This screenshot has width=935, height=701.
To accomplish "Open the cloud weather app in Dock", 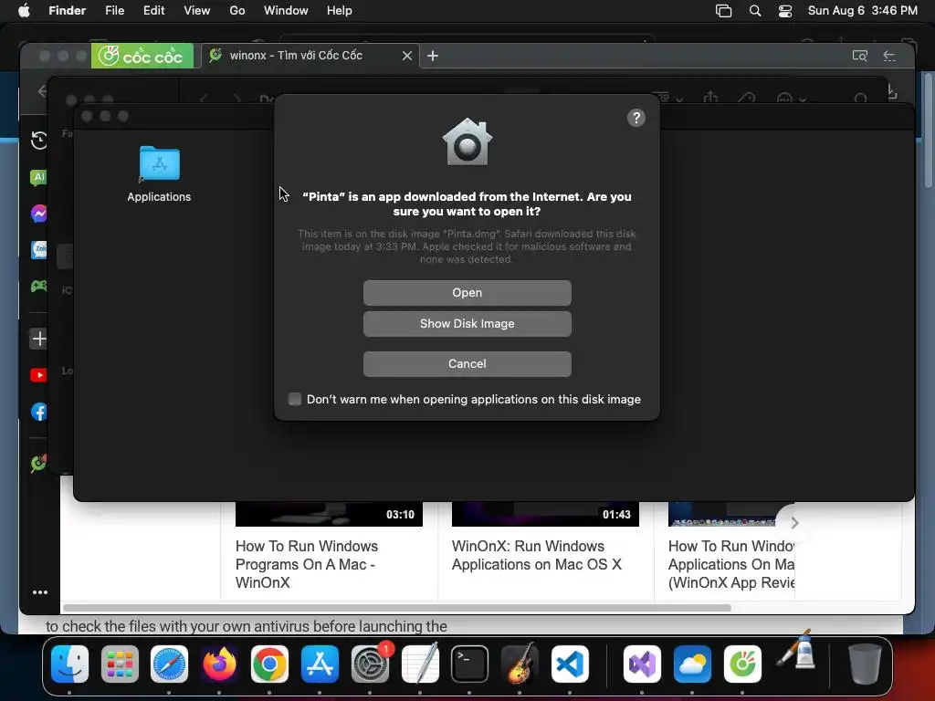I will point(692,664).
